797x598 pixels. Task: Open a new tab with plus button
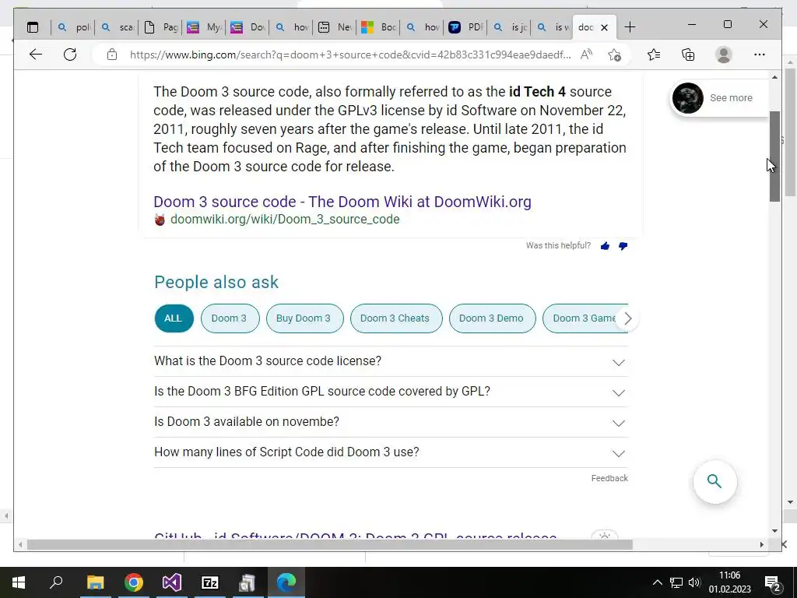(x=630, y=27)
